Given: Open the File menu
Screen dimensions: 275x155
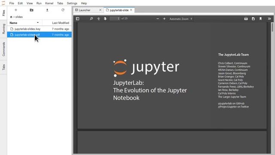Looking at the screenshot, I should pos(12,3).
